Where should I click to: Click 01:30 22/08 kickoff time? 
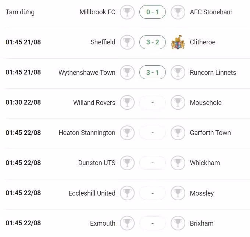23,103
